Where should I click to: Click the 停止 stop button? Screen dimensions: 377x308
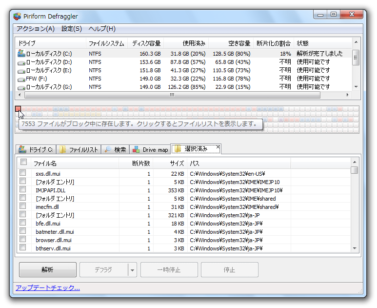pos(230,270)
